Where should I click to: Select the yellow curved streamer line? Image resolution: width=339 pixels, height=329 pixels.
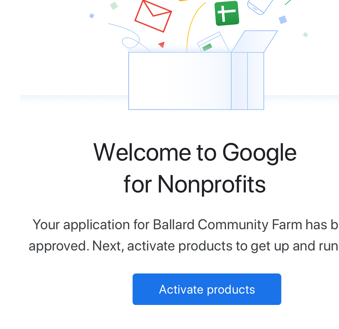click(x=196, y=27)
